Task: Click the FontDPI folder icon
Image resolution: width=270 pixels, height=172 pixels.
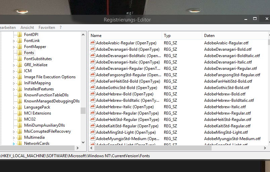Action: tap(20, 35)
